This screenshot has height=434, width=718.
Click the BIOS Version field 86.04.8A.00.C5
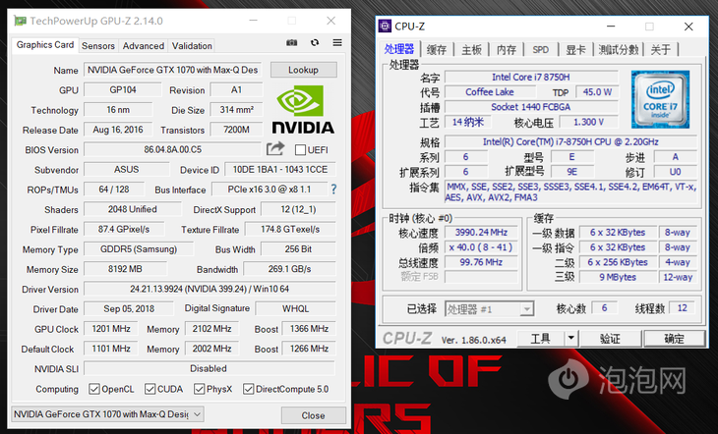click(x=173, y=149)
